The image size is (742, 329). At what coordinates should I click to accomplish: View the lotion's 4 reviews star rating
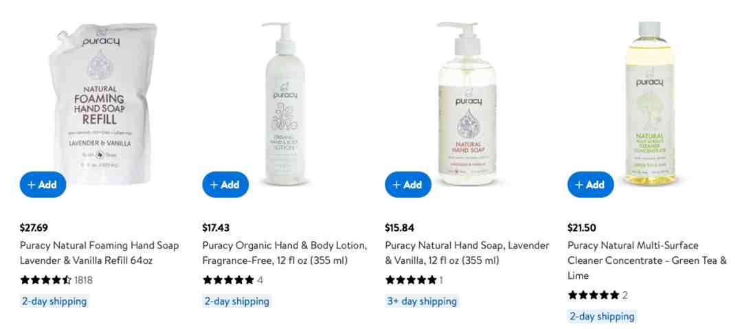pos(232,280)
